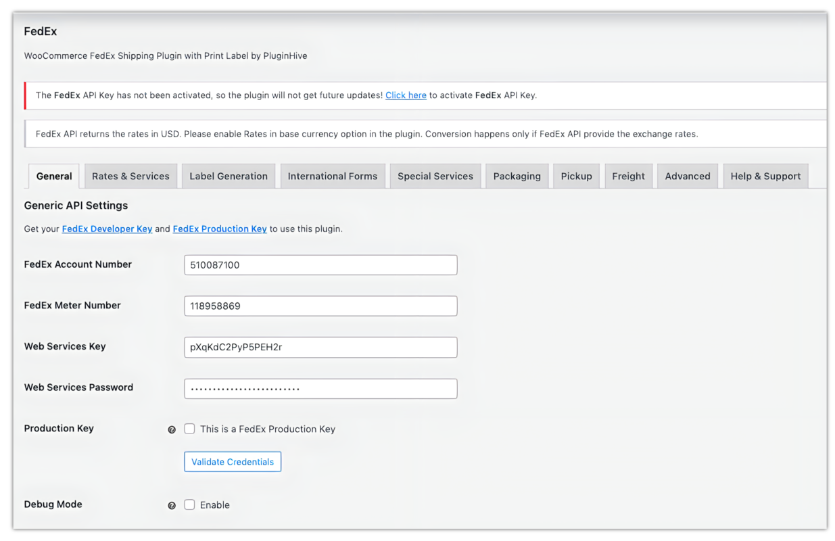Screen dimensions: 835x541
Task: Go to the Advanced tab
Action: coord(688,176)
